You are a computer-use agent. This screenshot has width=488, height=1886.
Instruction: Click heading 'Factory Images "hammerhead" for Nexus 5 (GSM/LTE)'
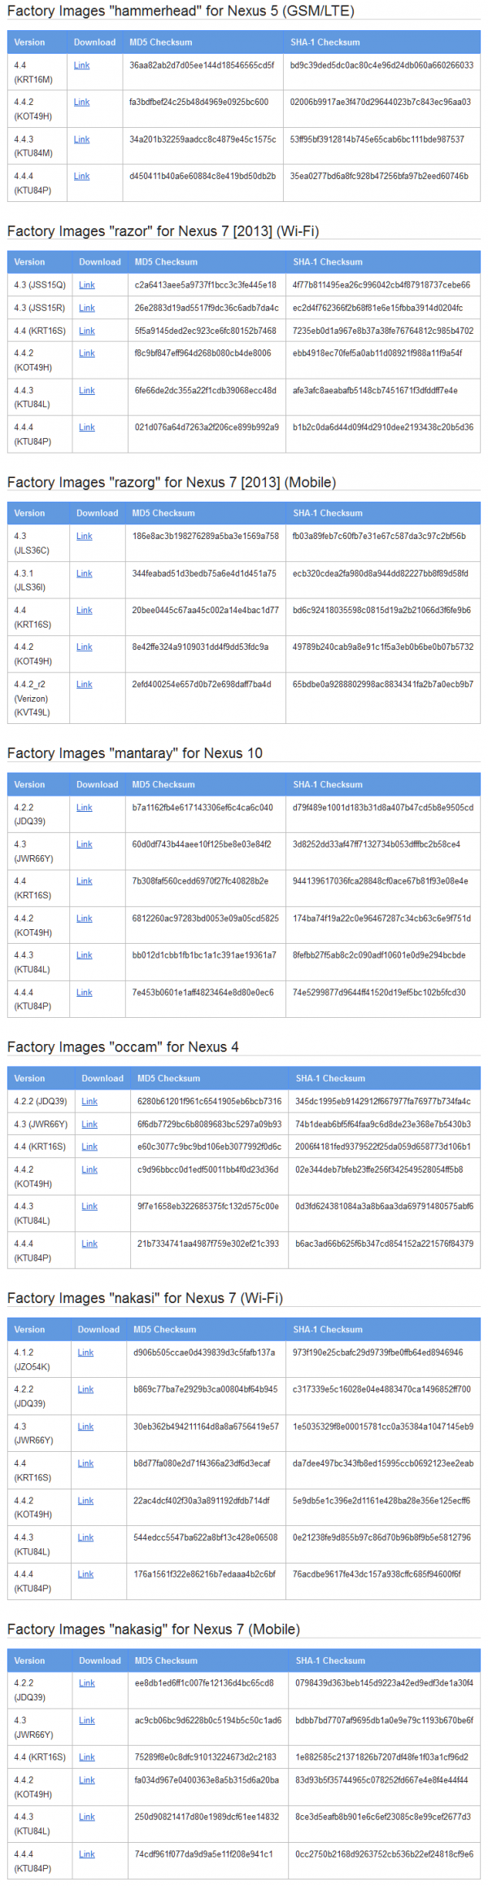pos(181,11)
